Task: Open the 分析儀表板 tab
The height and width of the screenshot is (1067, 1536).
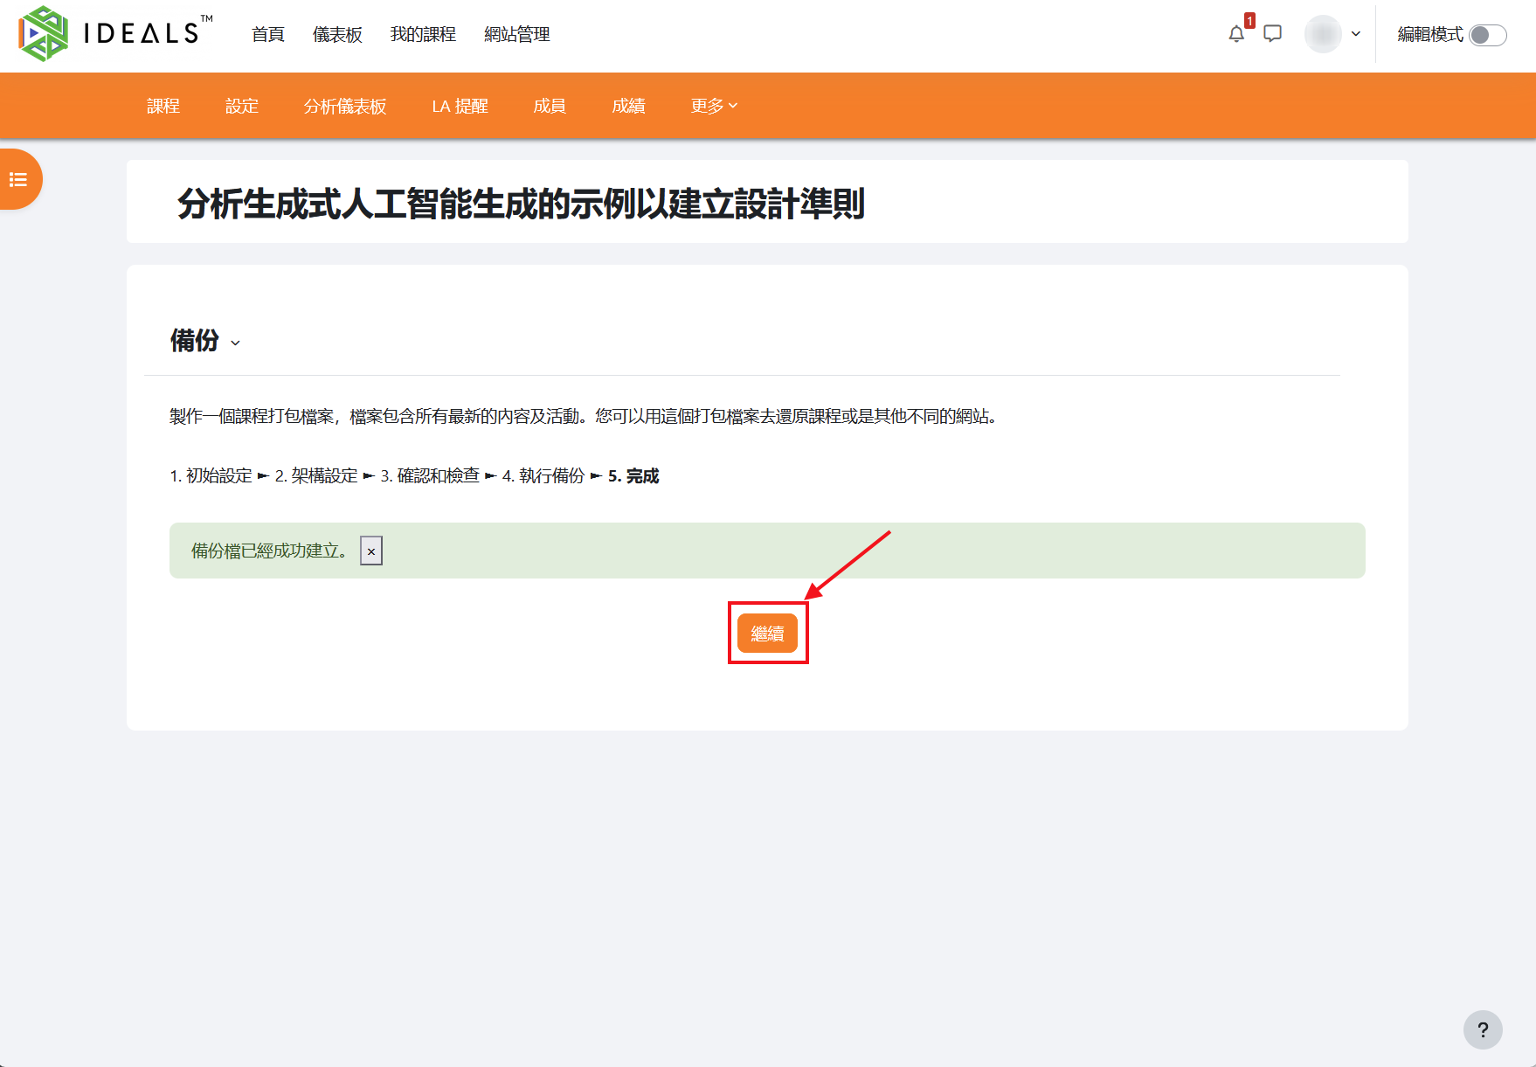Action: (x=345, y=106)
